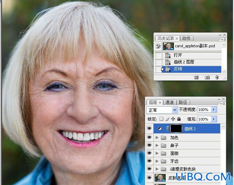Select the 曲线 2 layer name

(x=190, y=129)
